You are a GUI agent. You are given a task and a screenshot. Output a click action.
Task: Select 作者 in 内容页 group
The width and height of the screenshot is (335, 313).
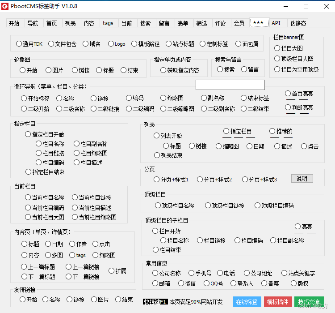(x=78, y=244)
